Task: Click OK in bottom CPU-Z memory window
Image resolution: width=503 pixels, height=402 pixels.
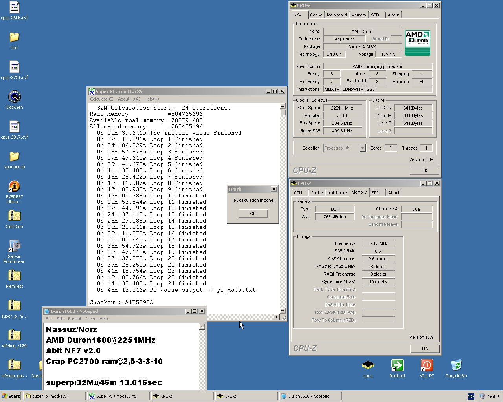Action: click(x=425, y=348)
